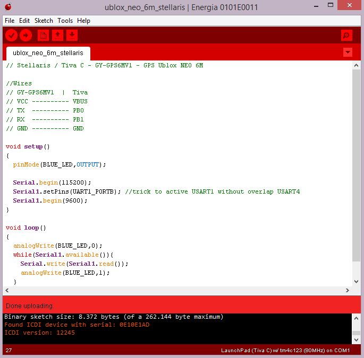
Task: Click the Open sketch up-arrow icon
Action: click(57, 36)
